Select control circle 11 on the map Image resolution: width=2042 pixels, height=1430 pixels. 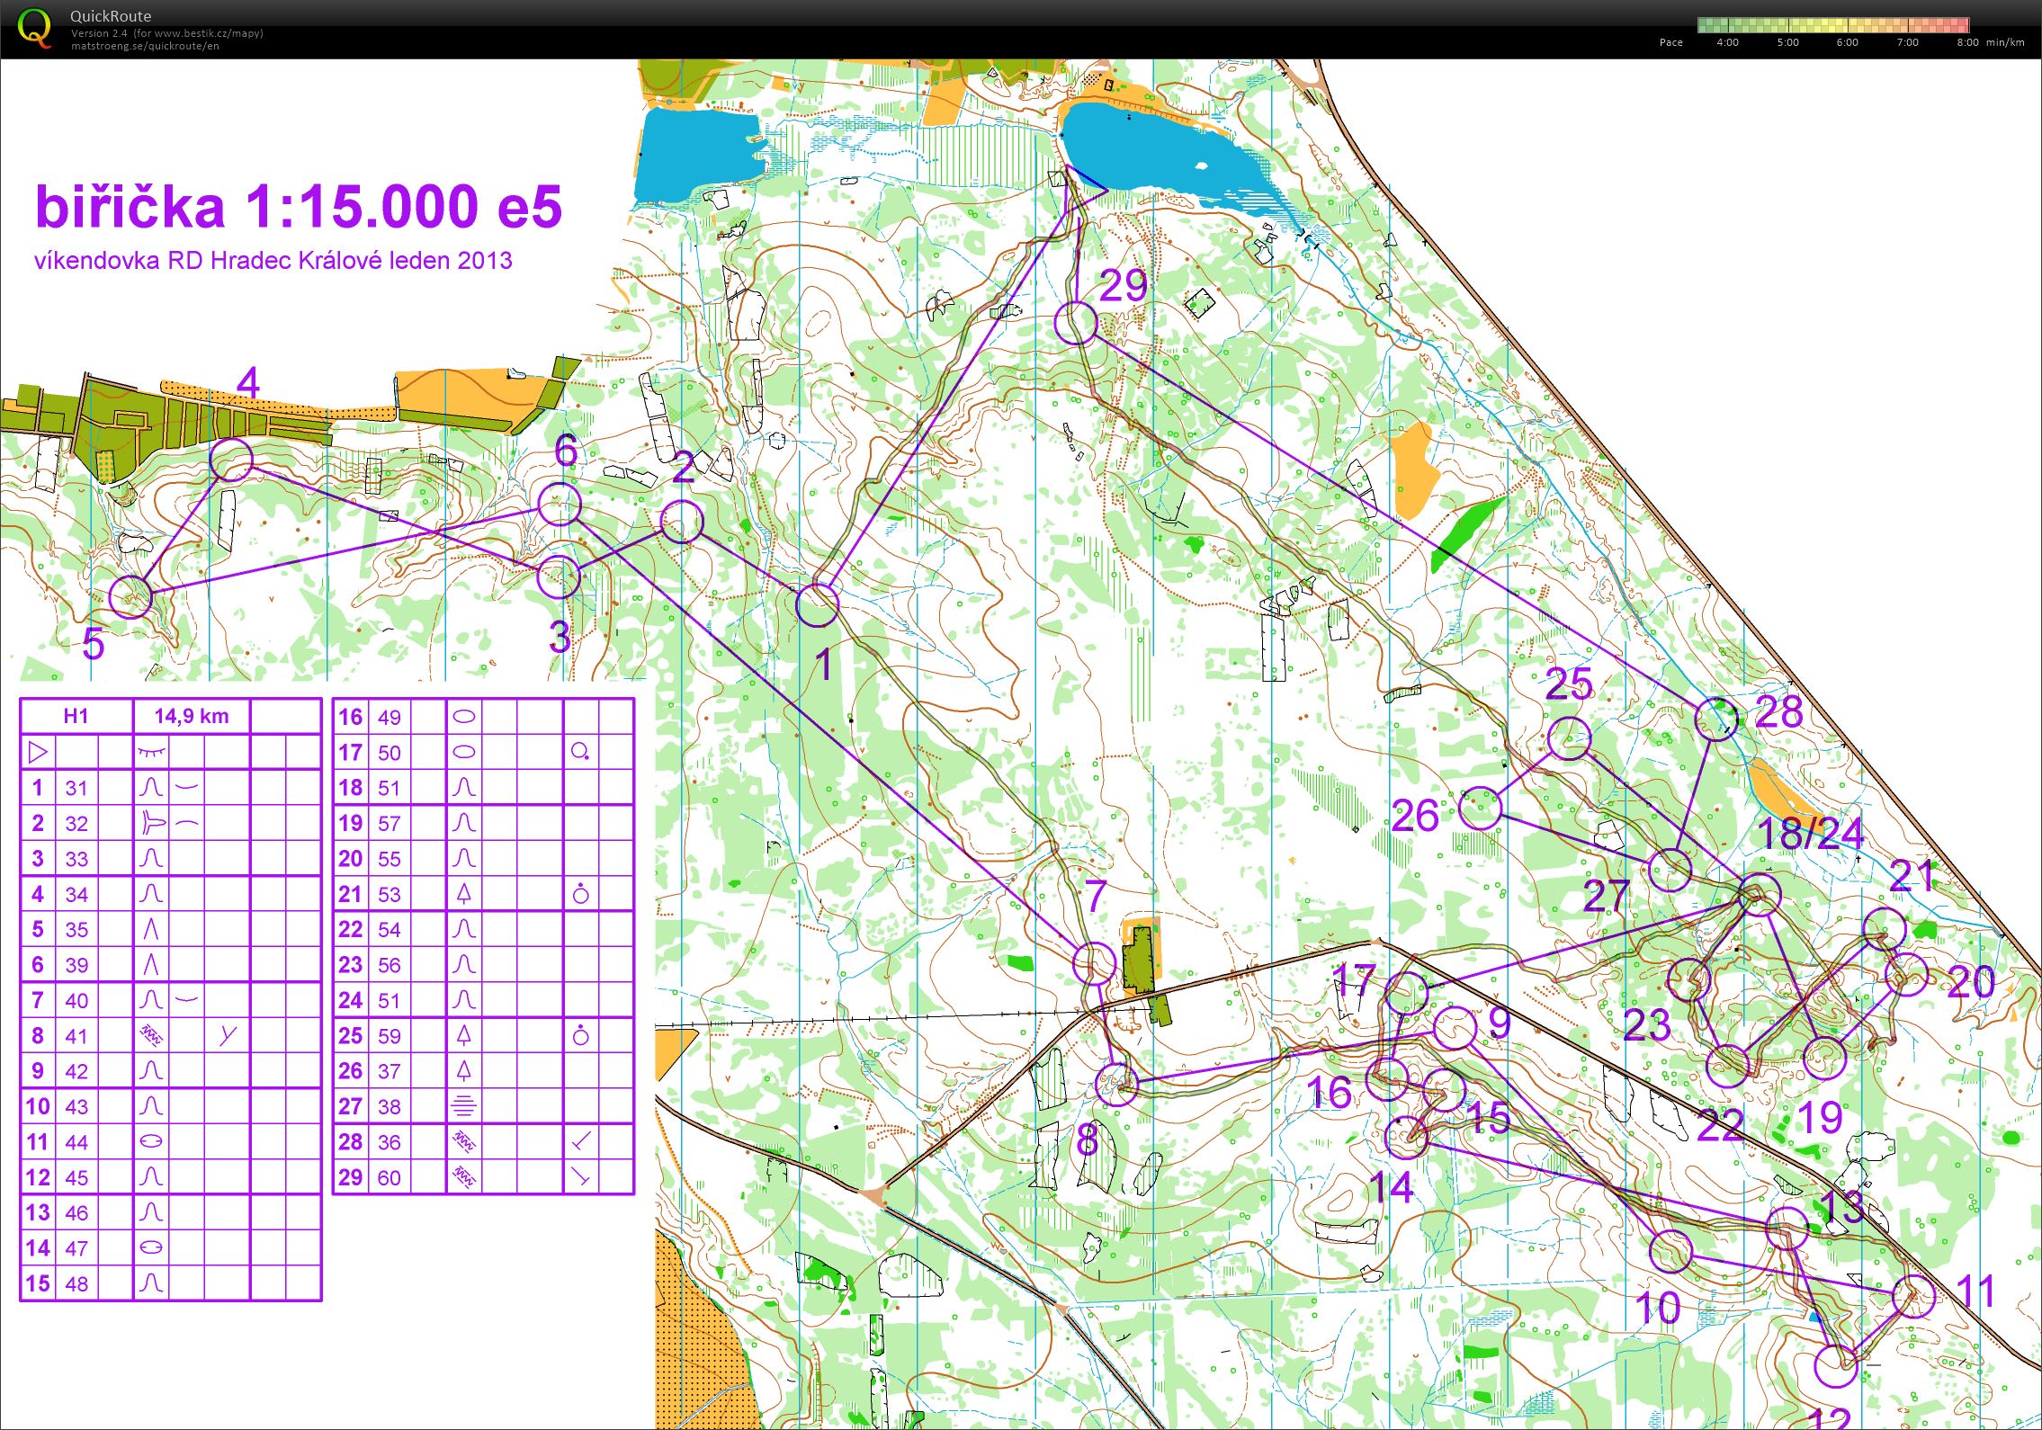coord(1913,1297)
